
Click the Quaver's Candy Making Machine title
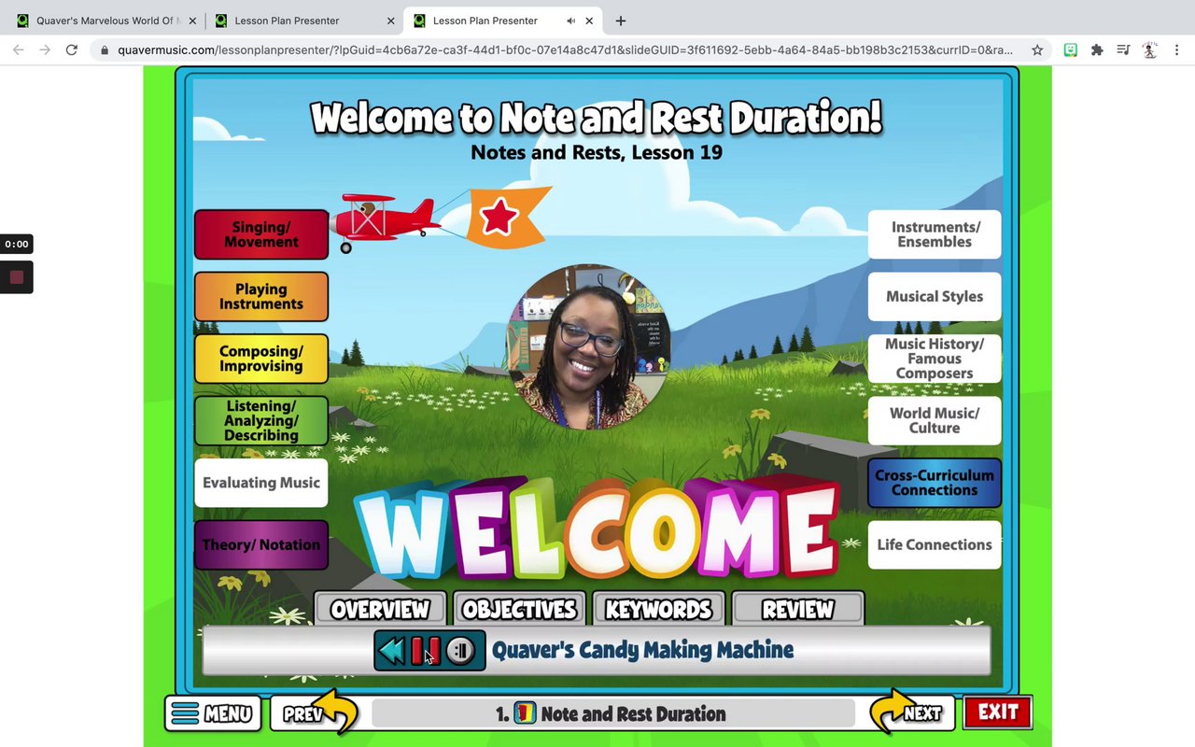pos(642,651)
